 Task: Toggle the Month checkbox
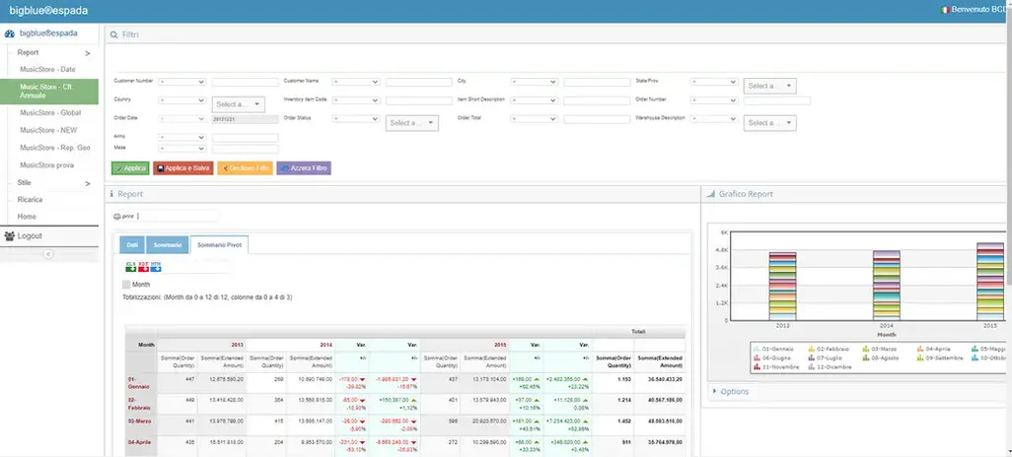126,285
